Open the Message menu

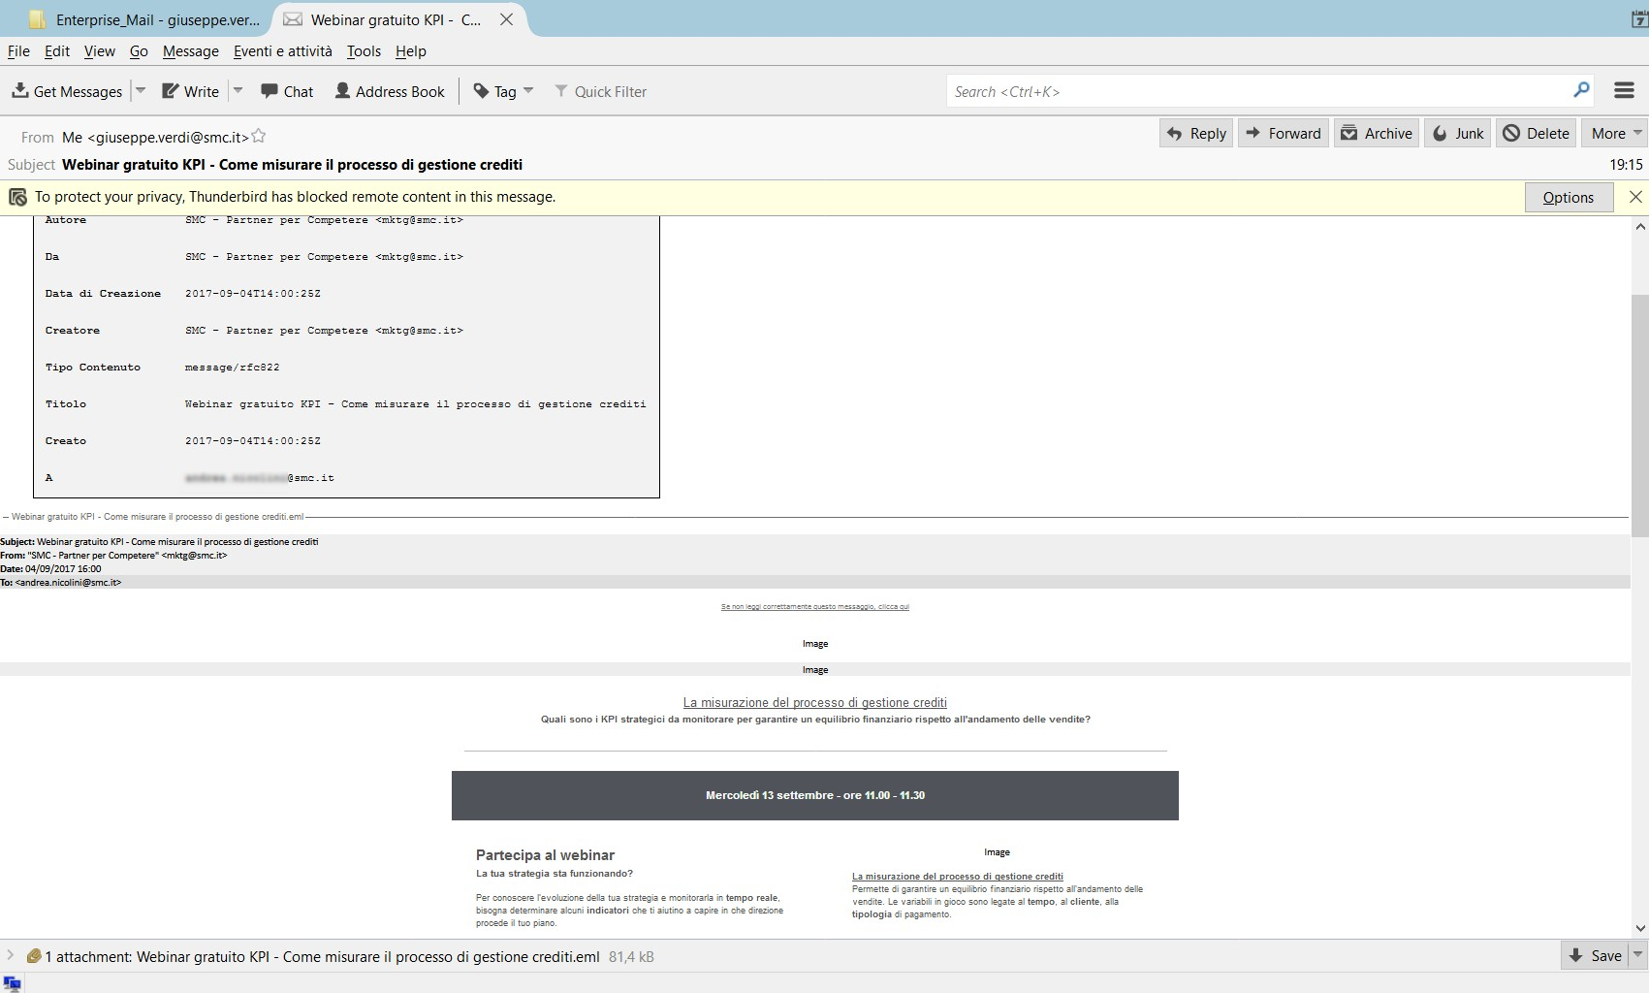(190, 51)
